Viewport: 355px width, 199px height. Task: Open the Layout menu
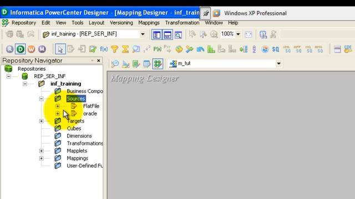[x=97, y=23]
